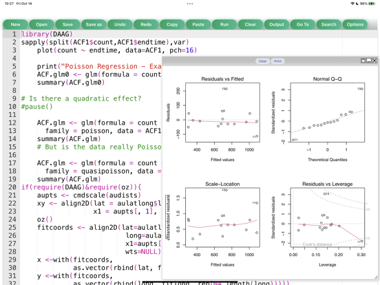
Task: Paste clipboard with Paste button
Action: point(198,25)
